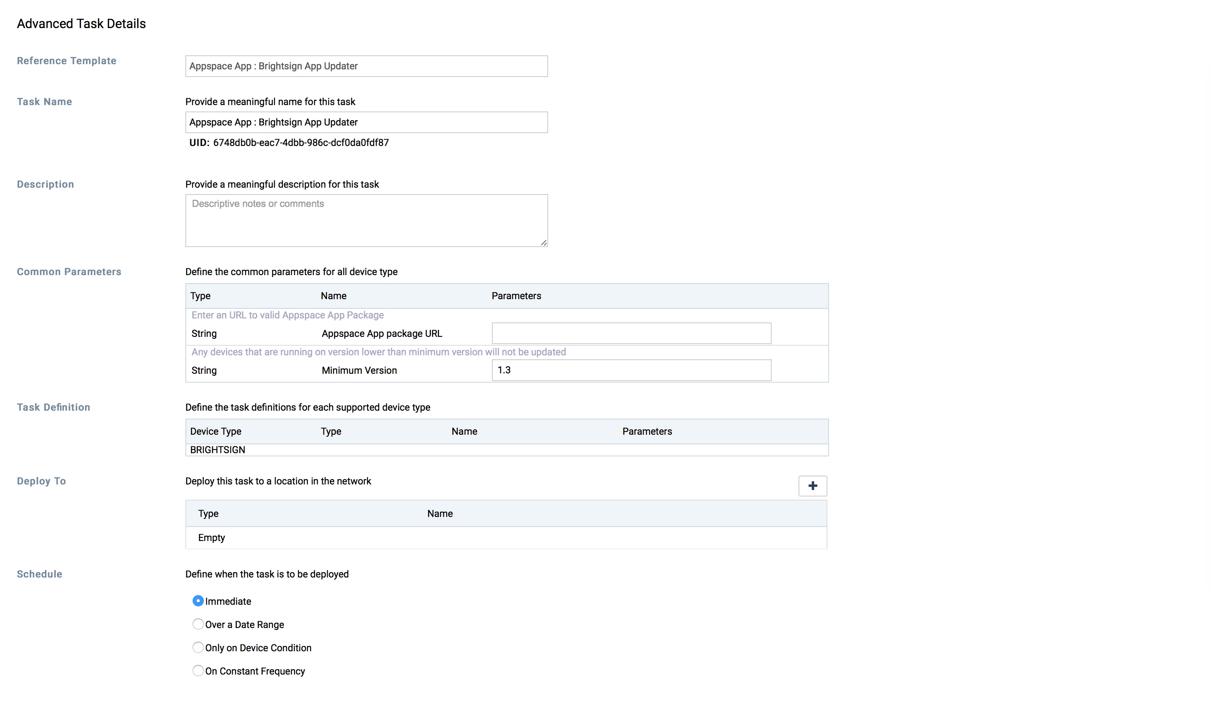Edit the Minimum Version value field

click(x=631, y=370)
